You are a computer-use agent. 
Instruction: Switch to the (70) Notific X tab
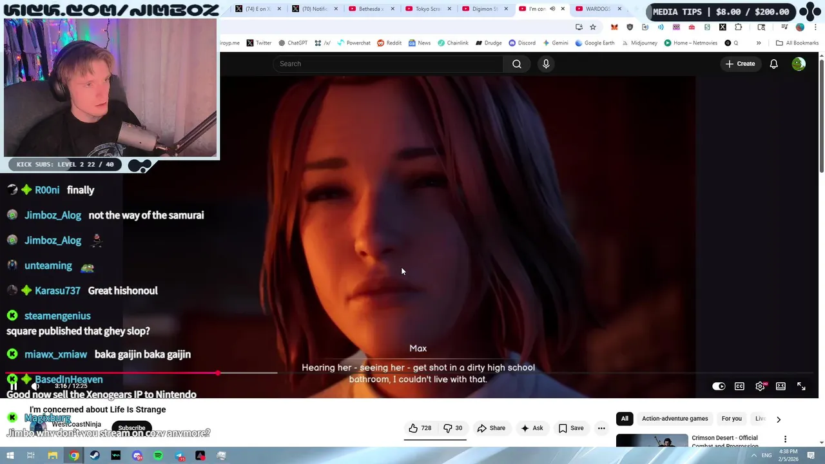[314, 9]
